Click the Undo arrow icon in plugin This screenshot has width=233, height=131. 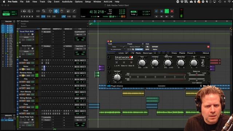click(x=127, y=53)
